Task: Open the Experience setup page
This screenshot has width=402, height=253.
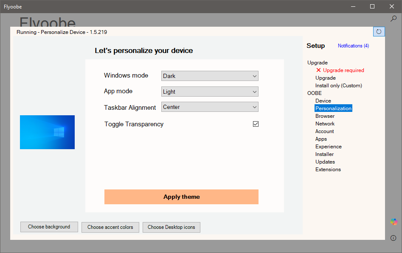Action: click(x=329, y=147)
